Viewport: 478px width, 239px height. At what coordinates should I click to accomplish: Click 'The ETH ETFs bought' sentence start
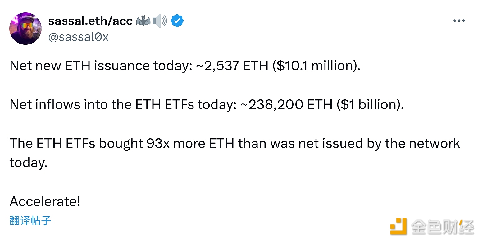pos(76,143)
